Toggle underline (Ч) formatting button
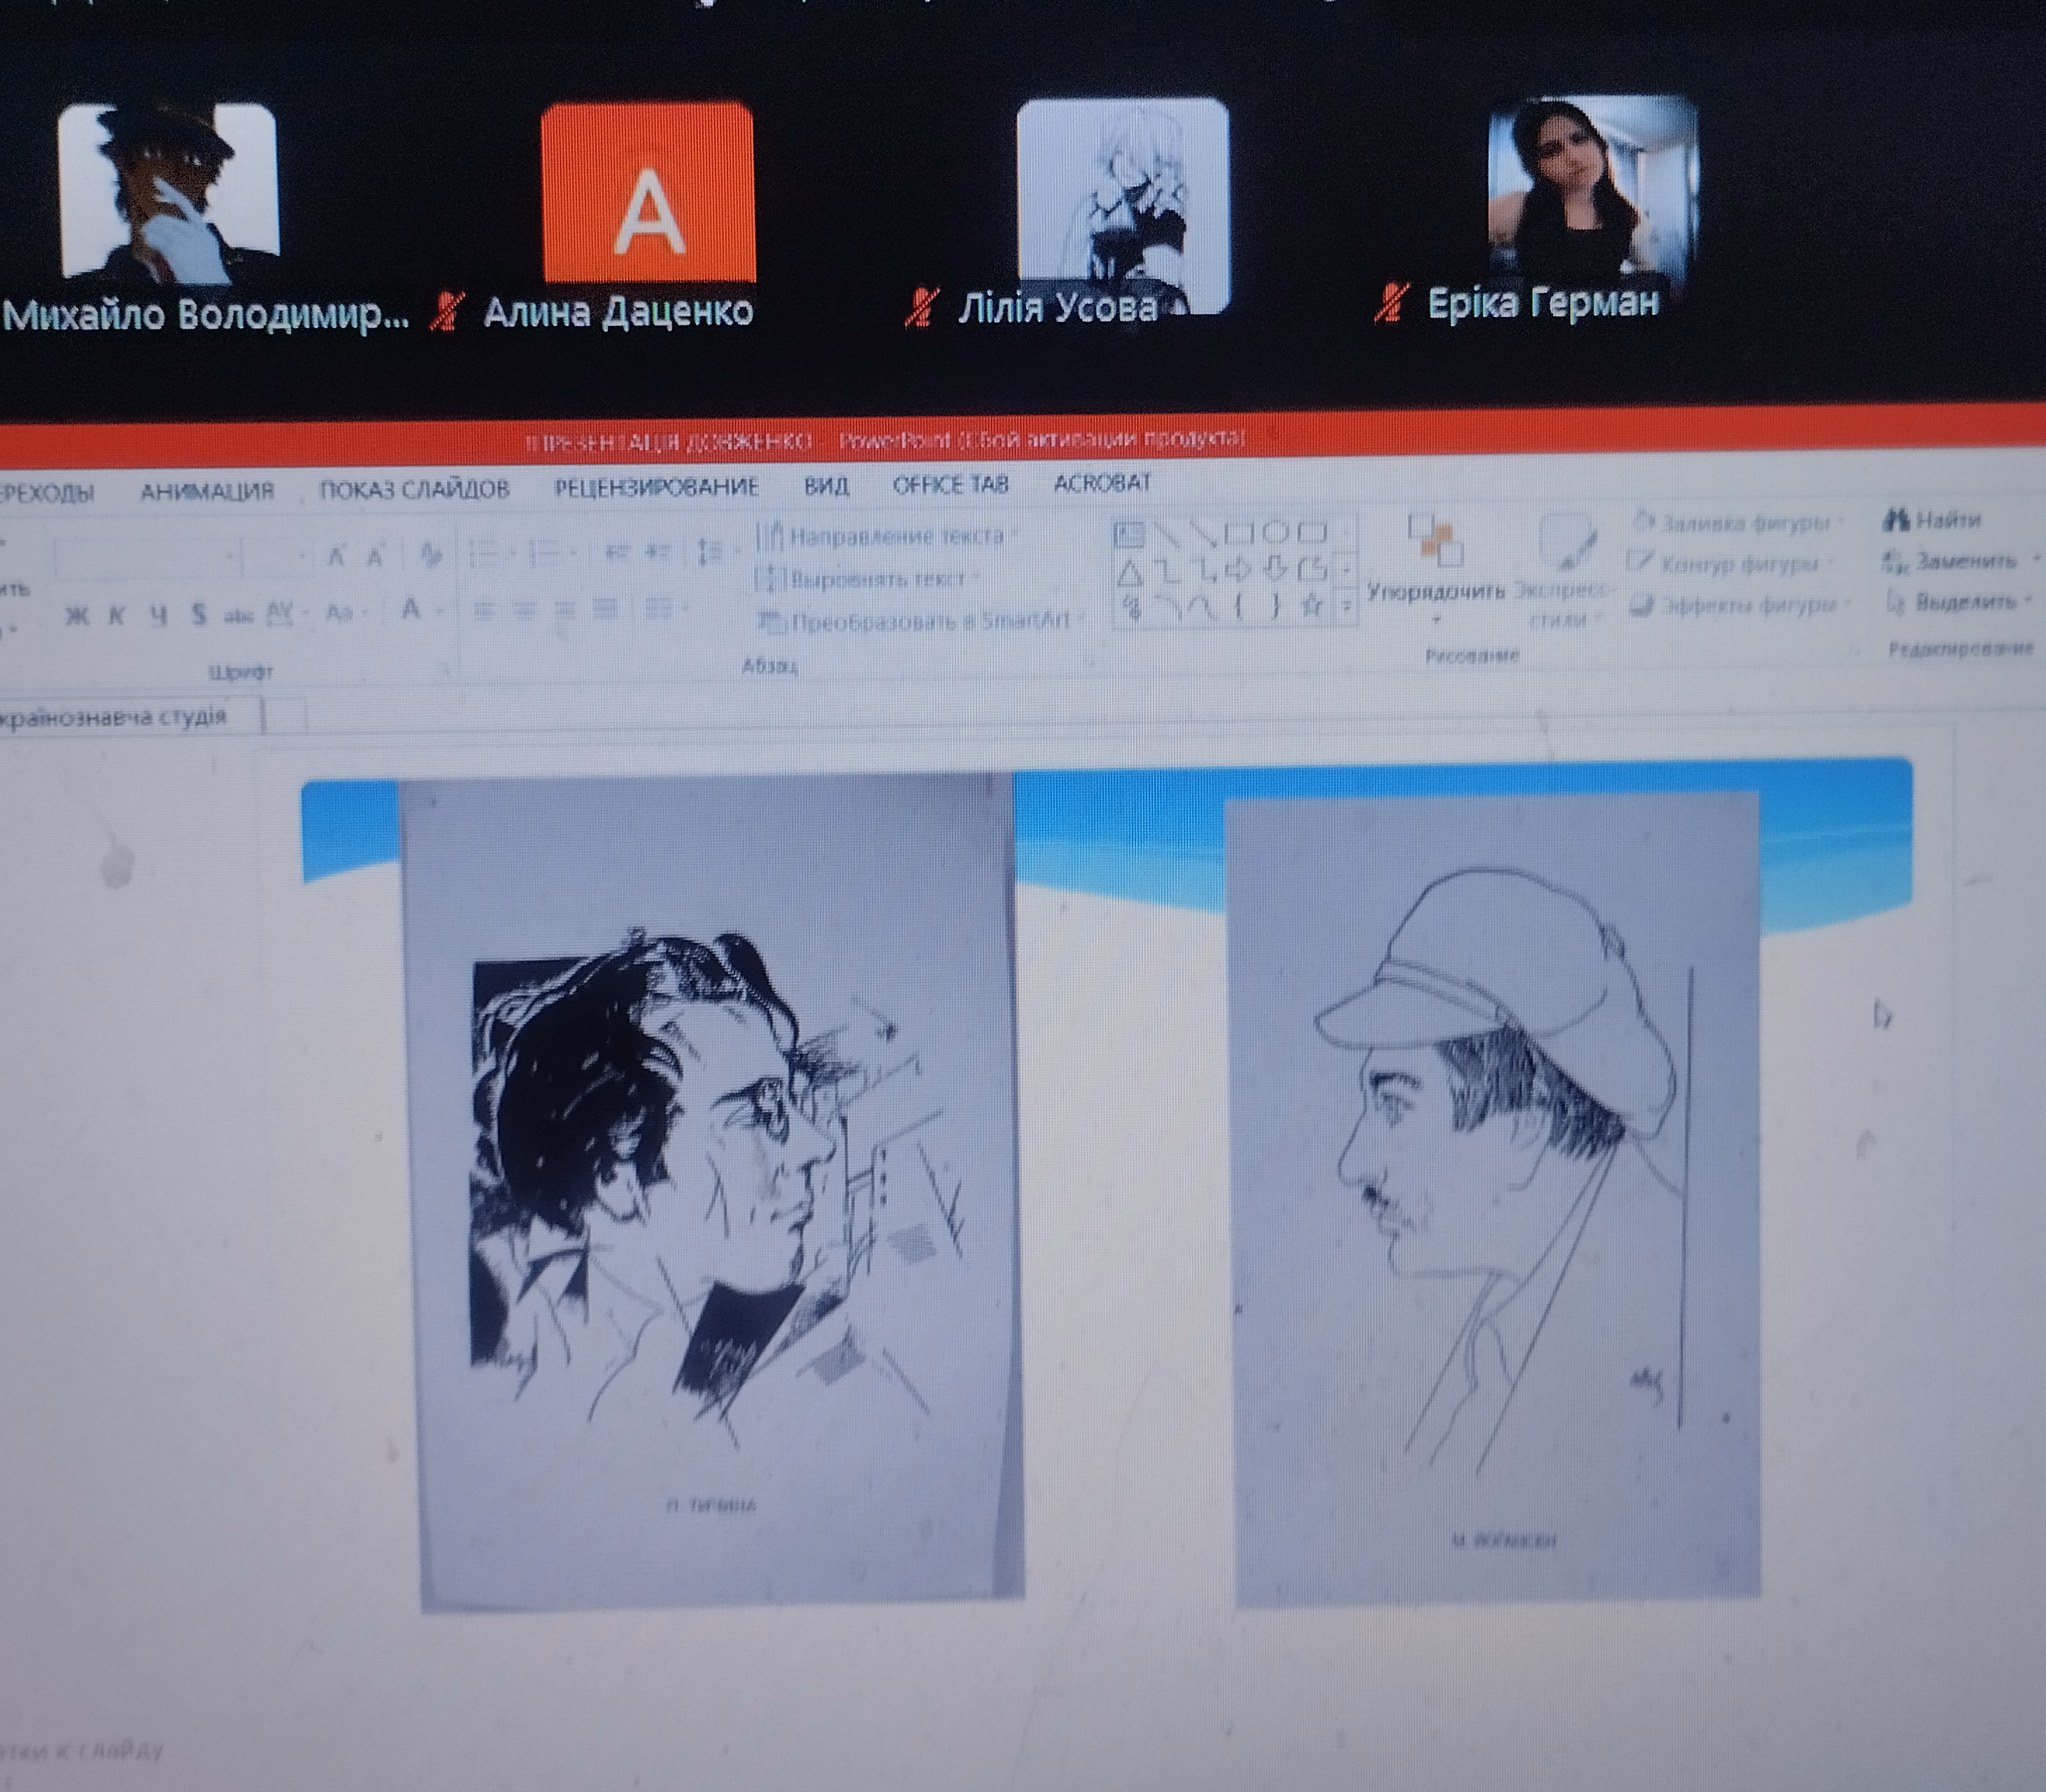 (x=158, y=615)
